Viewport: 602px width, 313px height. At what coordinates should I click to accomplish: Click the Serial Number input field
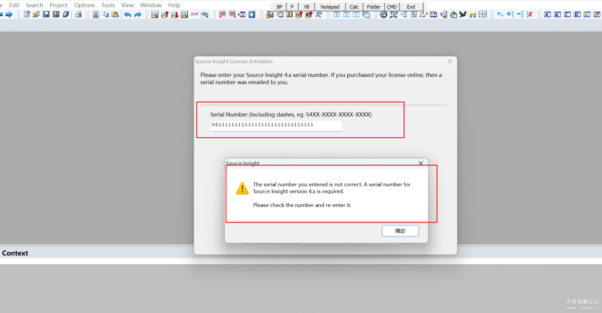[276, 126]
